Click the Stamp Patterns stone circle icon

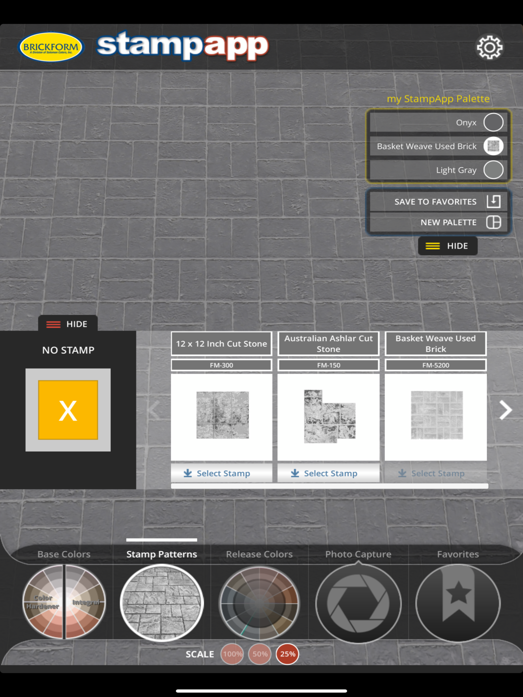(x=162, y=603)
